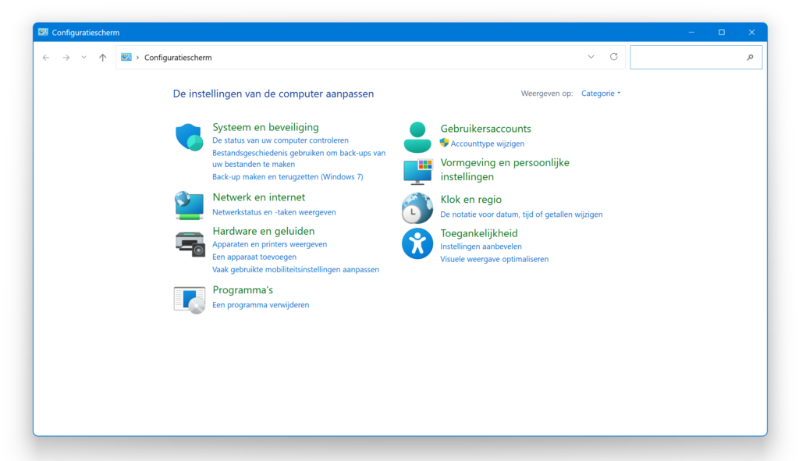The width and height of the screenshot is (799, 461).
Task: Expand the address bar history dropdown
Action: (x=591, y=57)
